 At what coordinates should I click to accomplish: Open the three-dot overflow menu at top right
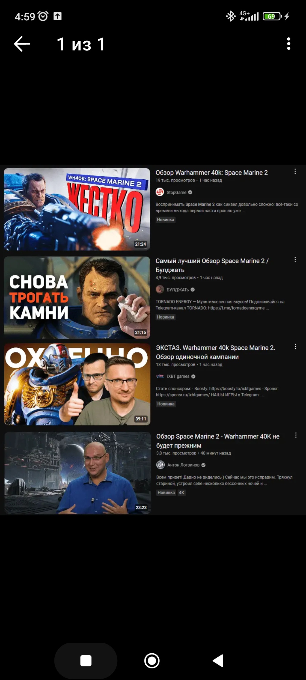click(288, 44)
